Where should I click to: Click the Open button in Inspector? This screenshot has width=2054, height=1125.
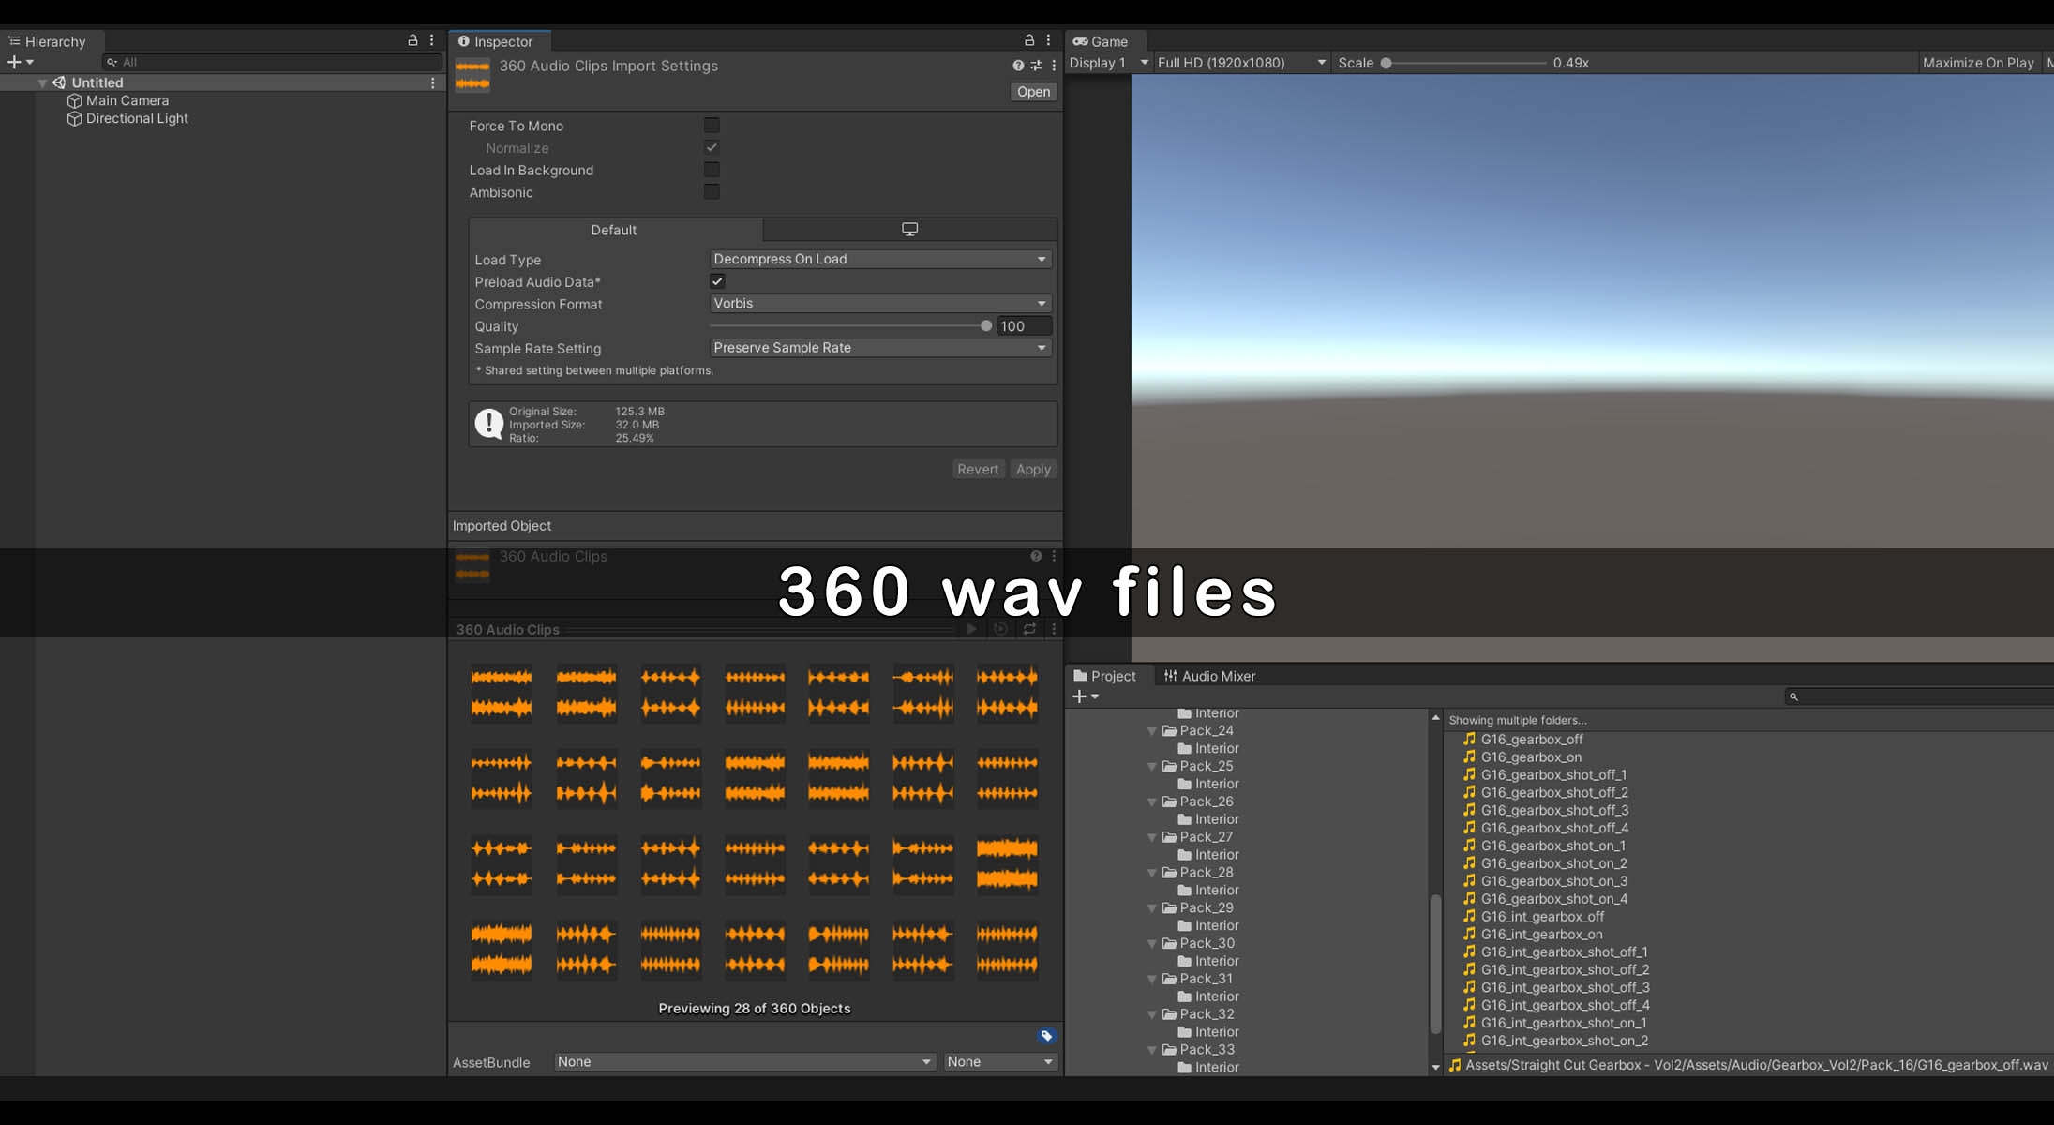1033,92
